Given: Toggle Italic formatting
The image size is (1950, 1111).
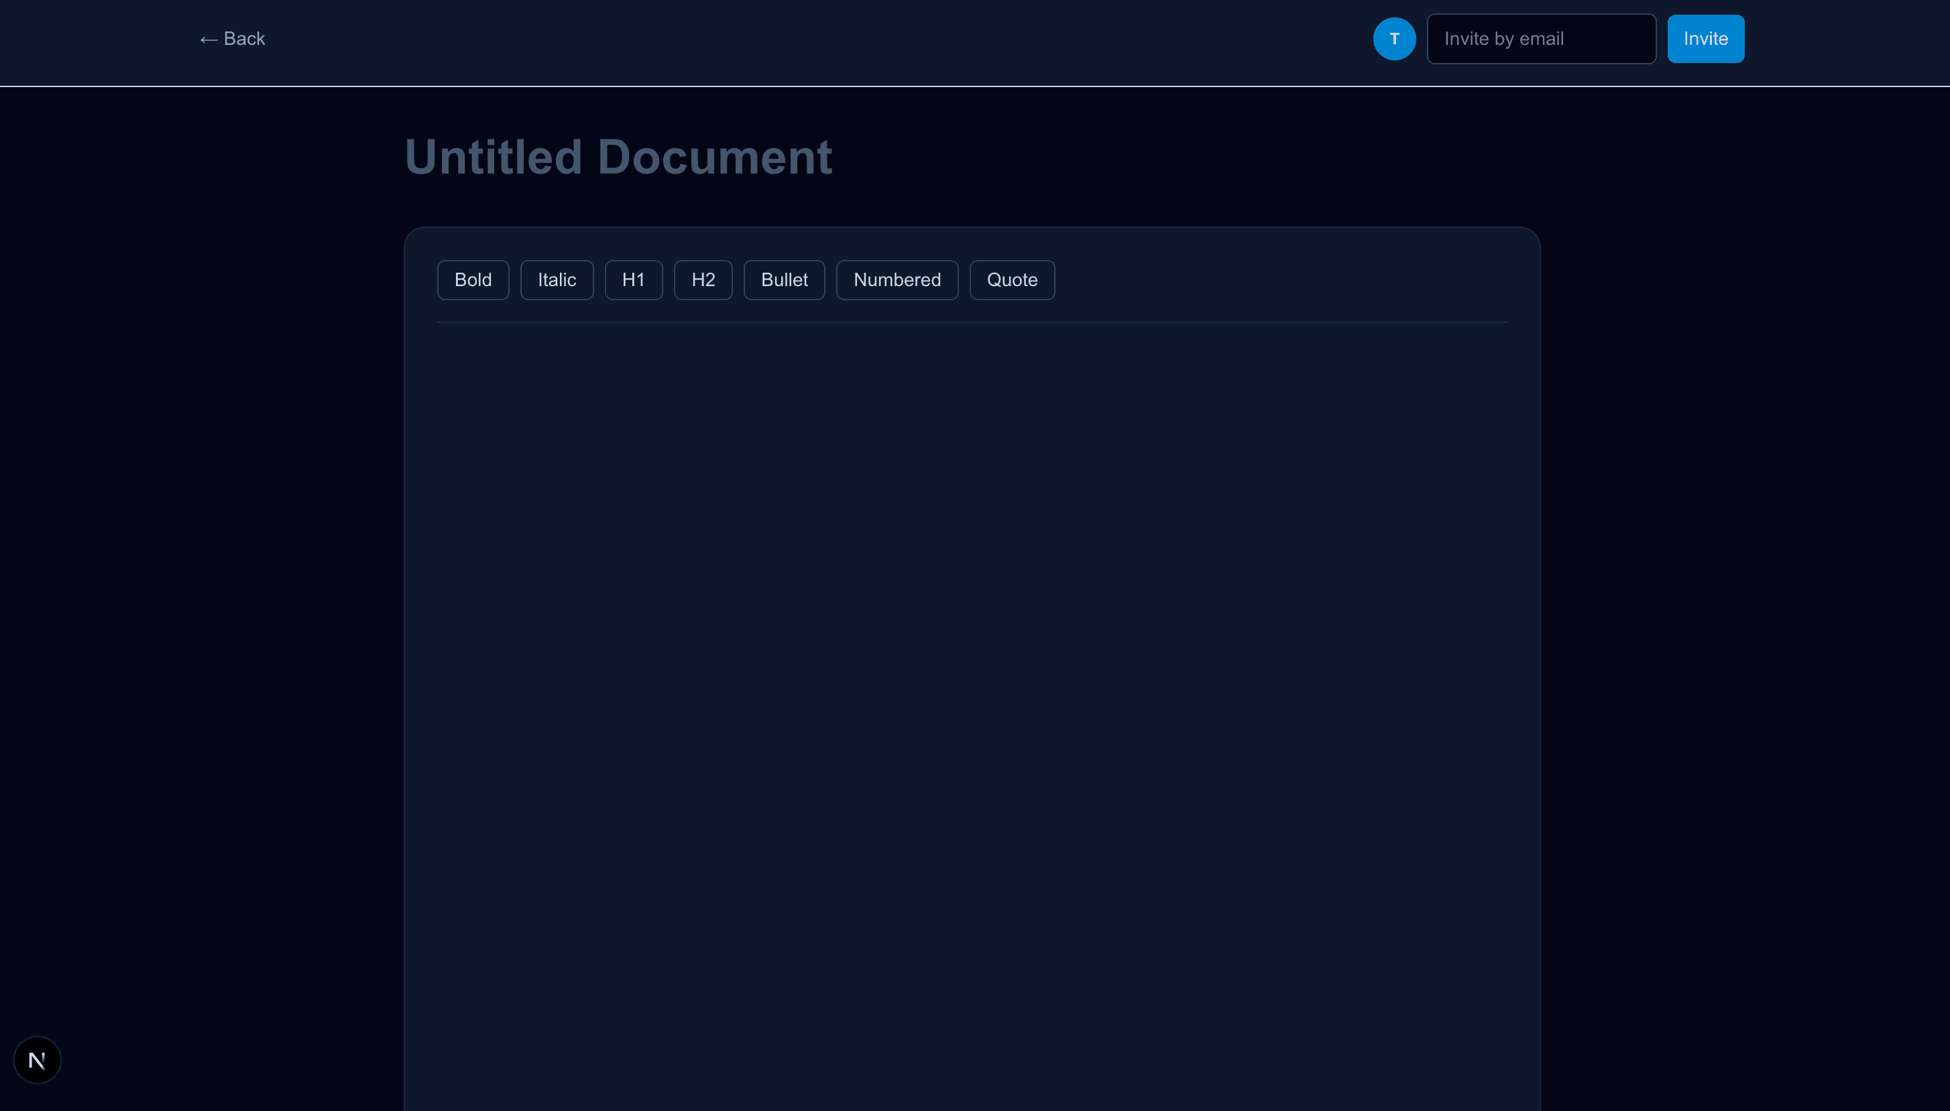Looking at the screenshot, I should pos(557,280).
